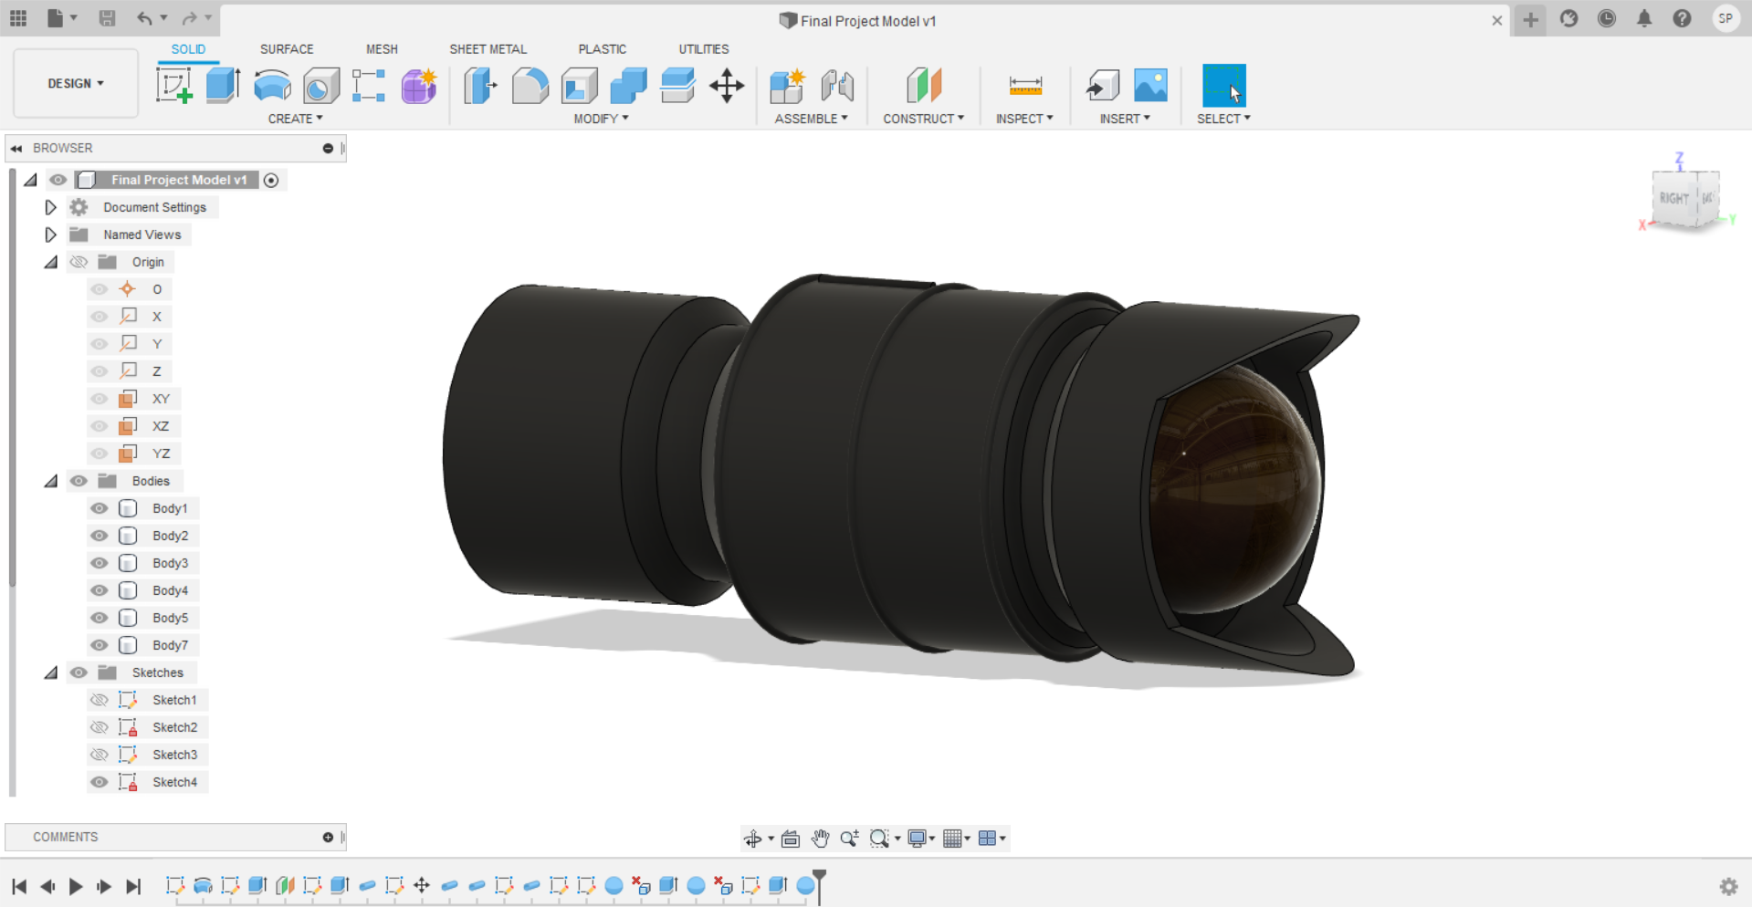Select the Pan hand tool
1752x907 pixels.
coord(820,839)
